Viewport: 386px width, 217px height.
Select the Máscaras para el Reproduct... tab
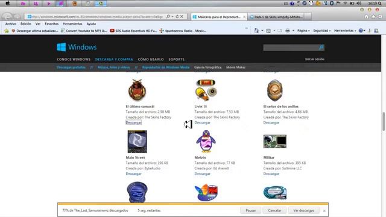tap(219, 17)
